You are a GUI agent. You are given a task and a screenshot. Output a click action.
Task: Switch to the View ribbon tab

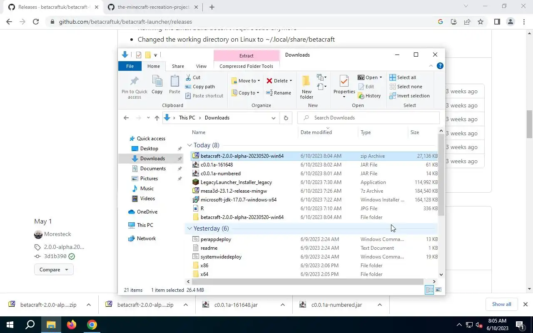point(201,66)
